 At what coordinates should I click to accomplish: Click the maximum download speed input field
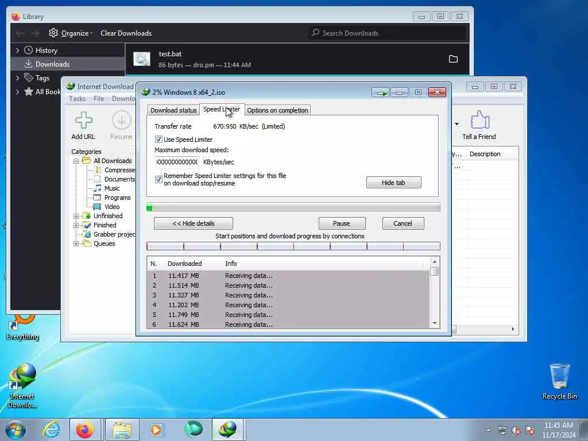click(177, 162)
